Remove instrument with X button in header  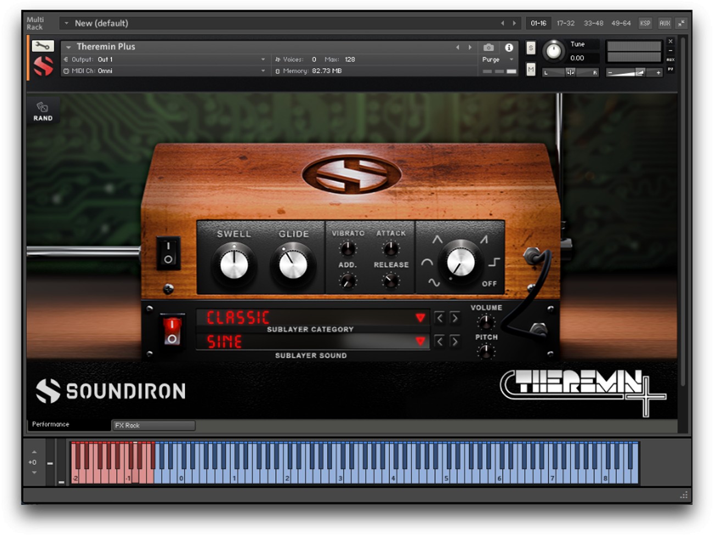[x=671, y=41]
